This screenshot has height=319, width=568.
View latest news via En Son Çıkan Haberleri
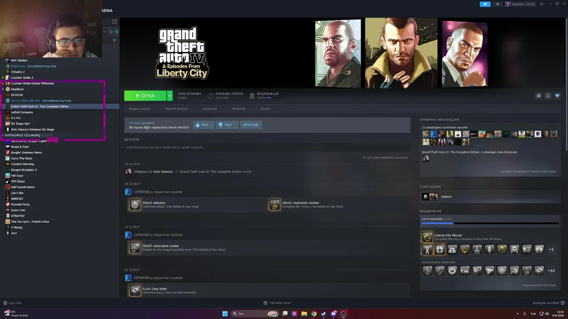[x=385, y=158]
